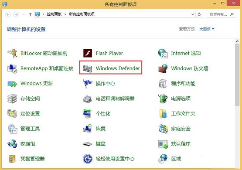Click the 所有控制面板项 breadcrumb segment

pos(82,14)
